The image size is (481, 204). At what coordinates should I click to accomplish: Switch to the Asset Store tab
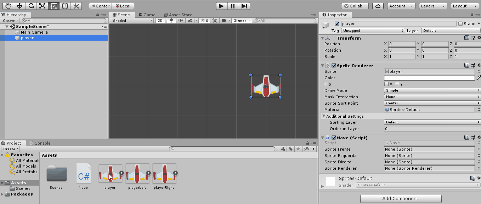pos(178,15)
